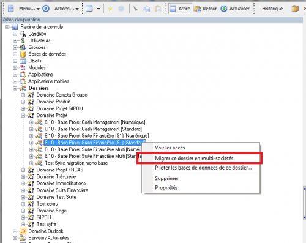Viewport: 306px width, 243px height.
Task: Click the paste clipboard icon
Action: 158,9
